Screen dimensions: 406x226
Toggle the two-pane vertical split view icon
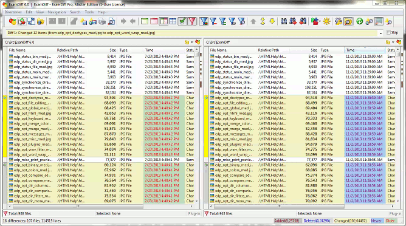click(163, 21)
